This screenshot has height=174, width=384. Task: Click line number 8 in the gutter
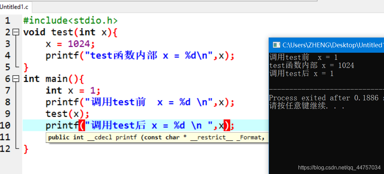pos(7,102)
